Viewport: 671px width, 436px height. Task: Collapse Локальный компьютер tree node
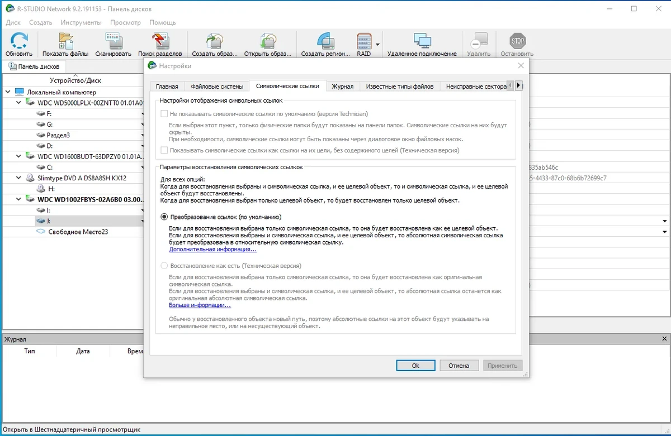tap(8, 92)
